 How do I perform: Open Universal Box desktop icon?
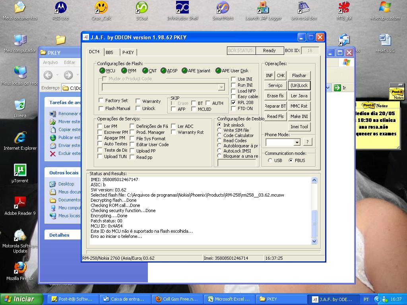304,11
